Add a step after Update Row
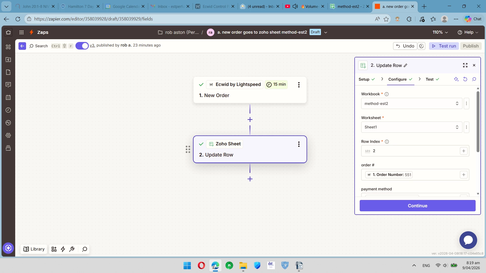This screenshot has width=486, height=273. click(250, 179)
